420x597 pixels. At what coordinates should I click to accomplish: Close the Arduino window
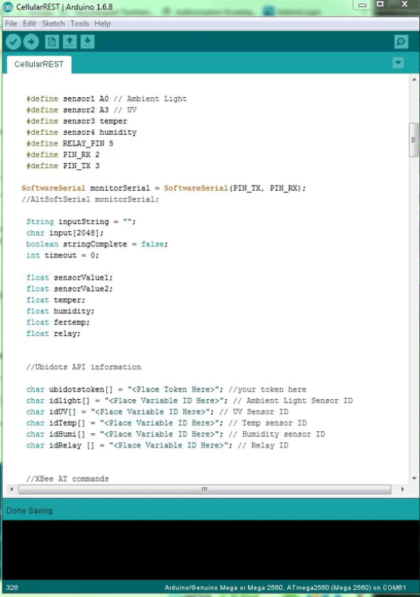(x=405, y=5)
